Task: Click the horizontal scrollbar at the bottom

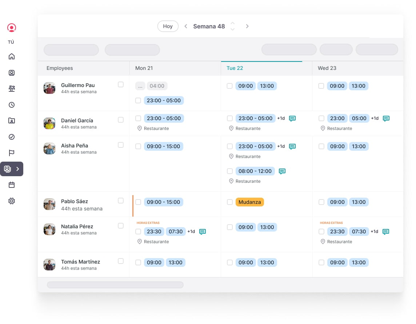Action: pos(115,285)
